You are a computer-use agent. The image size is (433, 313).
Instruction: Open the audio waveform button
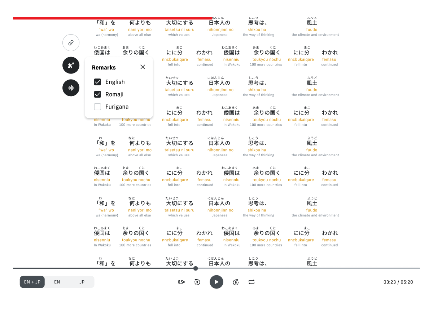71,88
